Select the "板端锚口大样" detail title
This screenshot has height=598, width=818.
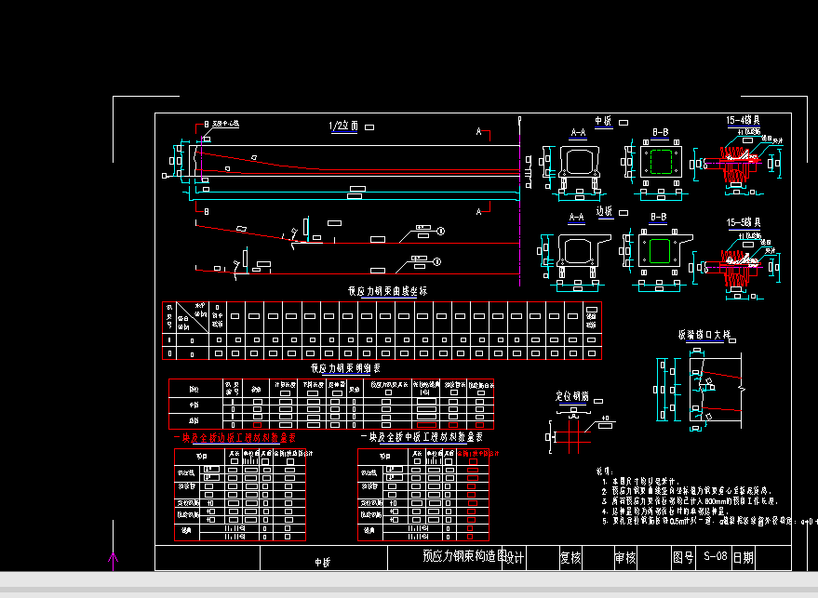click(x=704, y=335)
